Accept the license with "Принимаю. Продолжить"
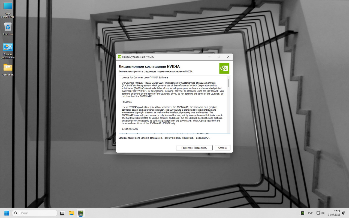This screenshot has height=218, width=349. pyautogui.click(x=194, y=148)
